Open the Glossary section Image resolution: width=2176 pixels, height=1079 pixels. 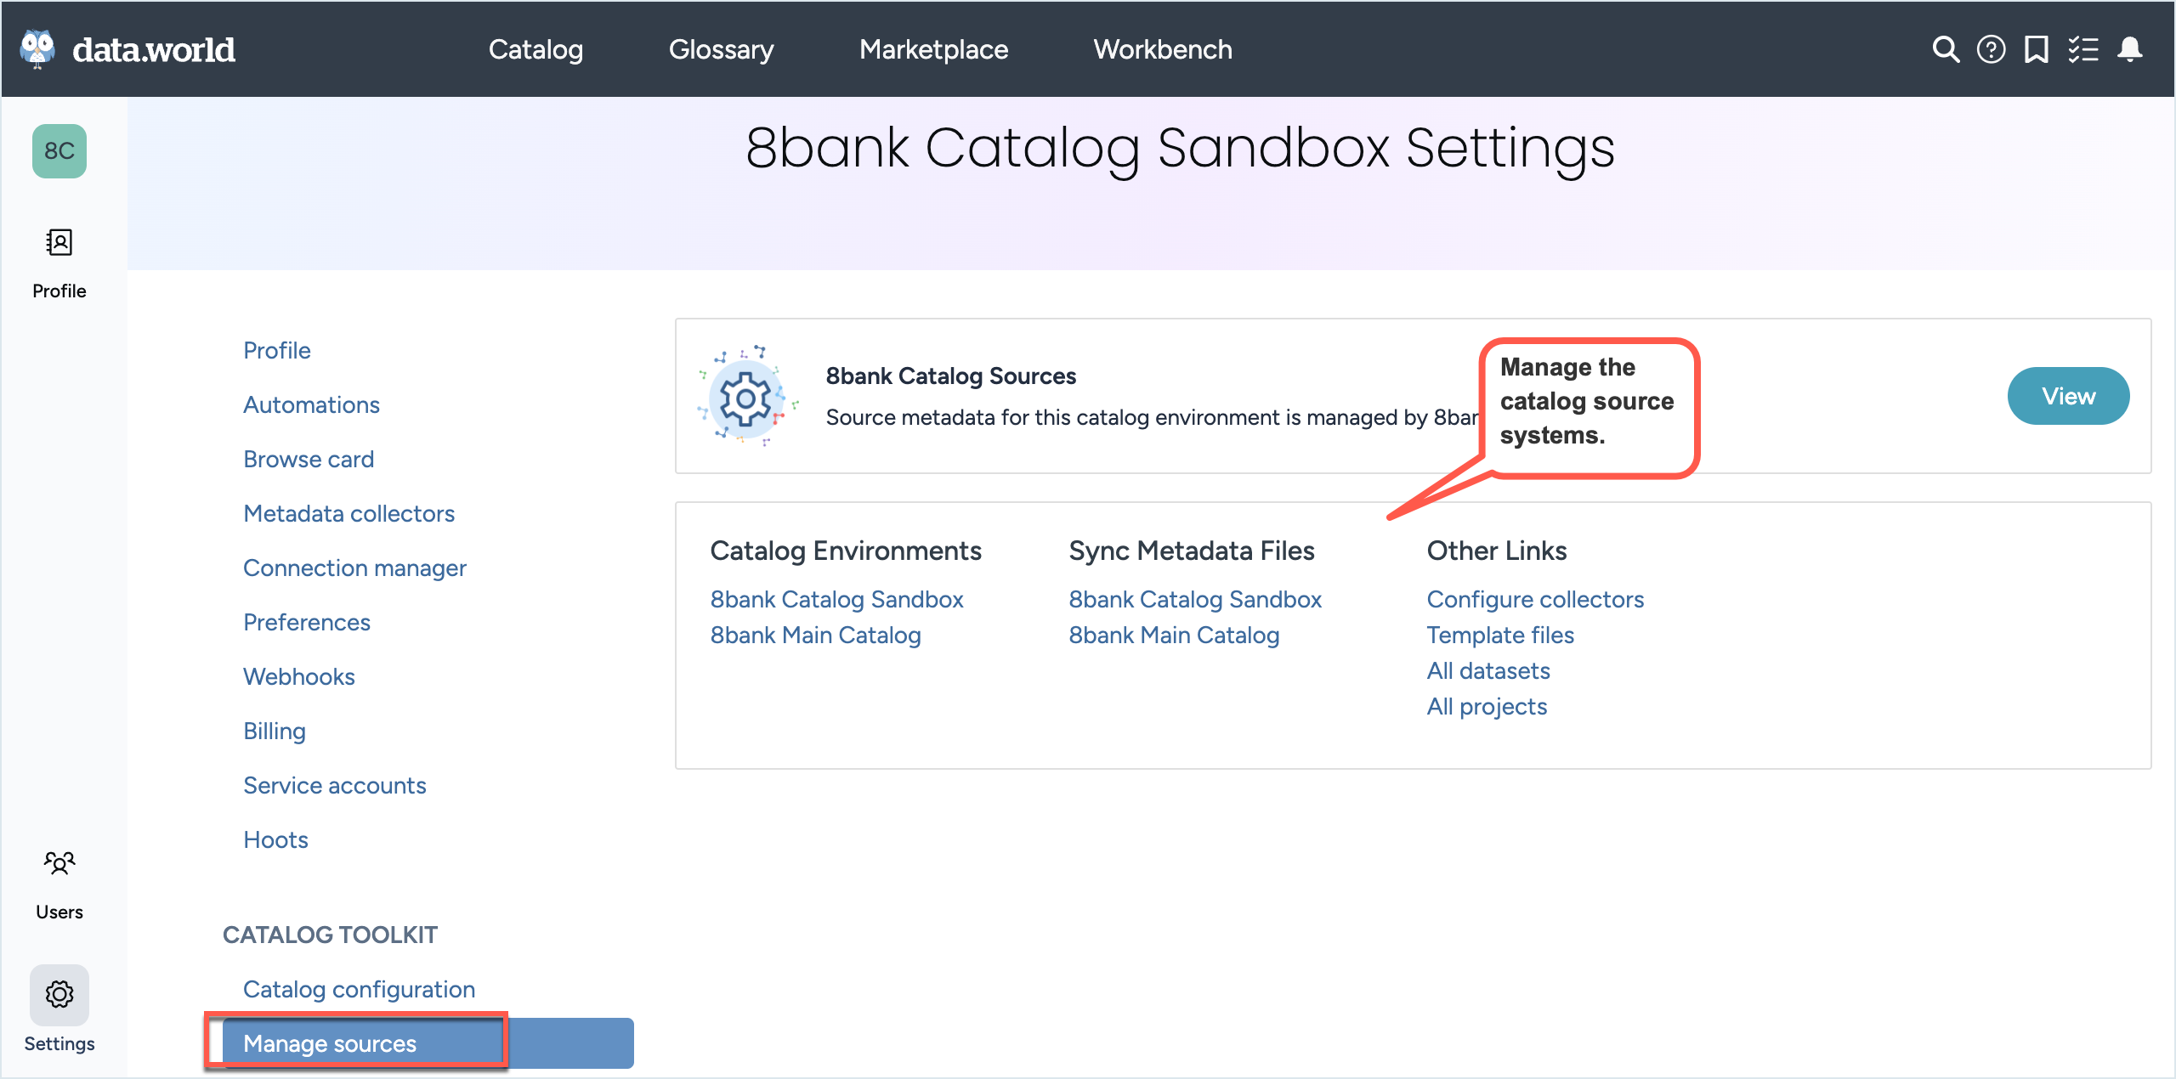721,49
